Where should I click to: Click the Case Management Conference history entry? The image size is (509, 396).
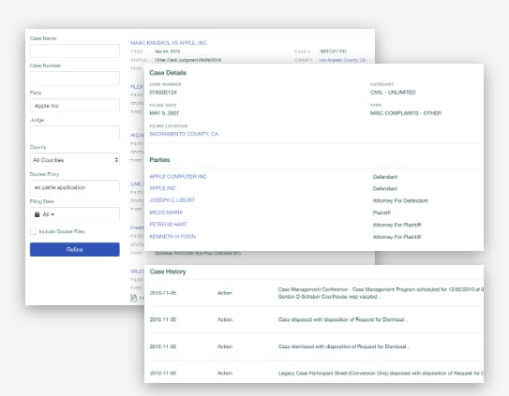(x=314, y=293)
